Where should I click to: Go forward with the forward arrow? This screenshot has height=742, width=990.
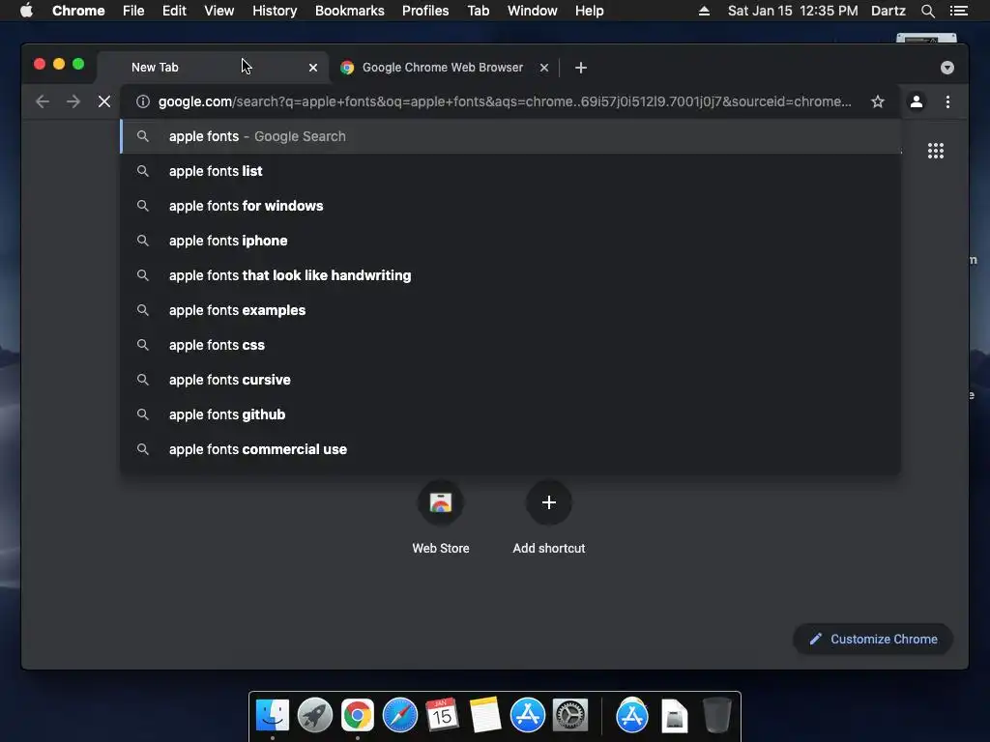click(73, 101)
